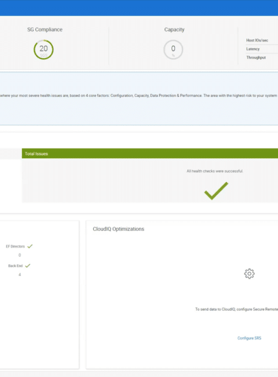This screenshot has width=278, height=377.
Task: Select the Total Issues green header bar
Action: pos(150,153)
